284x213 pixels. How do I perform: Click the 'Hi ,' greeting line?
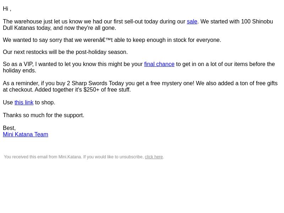coord(7,9)
